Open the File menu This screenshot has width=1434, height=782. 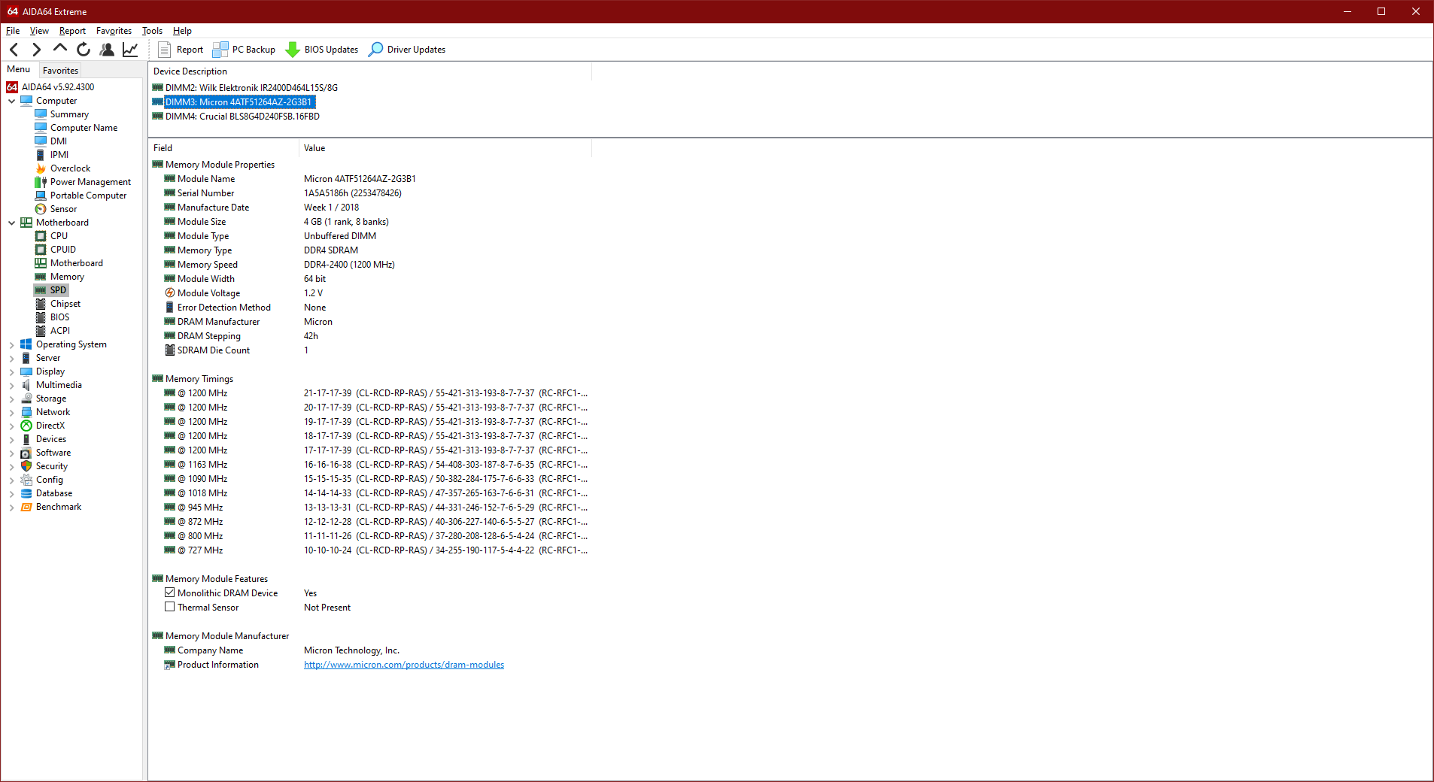click(13, 31)
